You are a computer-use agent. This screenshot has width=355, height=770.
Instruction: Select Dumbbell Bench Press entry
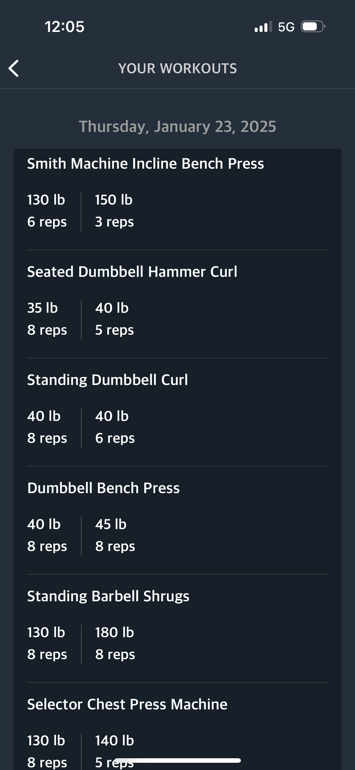tap(103, 488)
